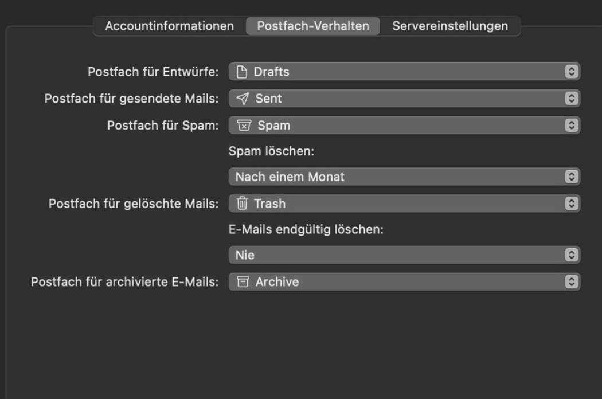This screenshot has width=602, height=399.
Task: Select the Postfach-Verhalten tab
Action: coord(313,26)
